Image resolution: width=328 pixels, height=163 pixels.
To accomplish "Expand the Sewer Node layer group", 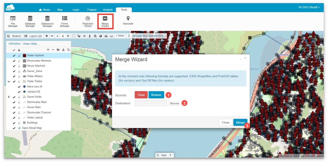I will click(x=8, y=97).
